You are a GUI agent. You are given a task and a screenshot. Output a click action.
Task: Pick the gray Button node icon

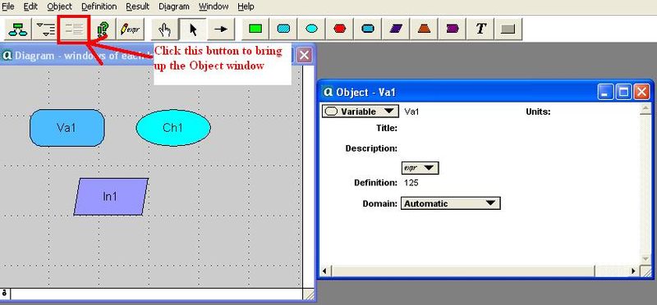tap(508, 29)
